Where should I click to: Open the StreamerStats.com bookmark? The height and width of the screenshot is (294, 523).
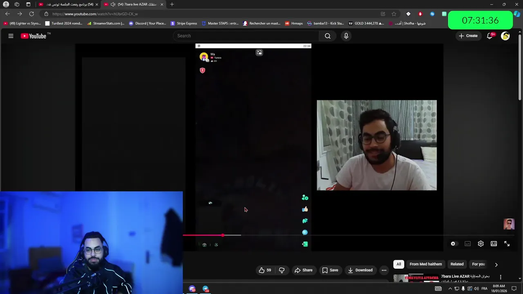coord(105,23)
